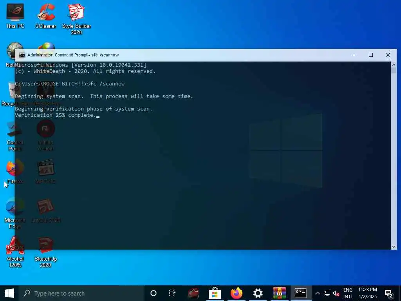Open Settings gear on the taskbar

tap(258, 293)
